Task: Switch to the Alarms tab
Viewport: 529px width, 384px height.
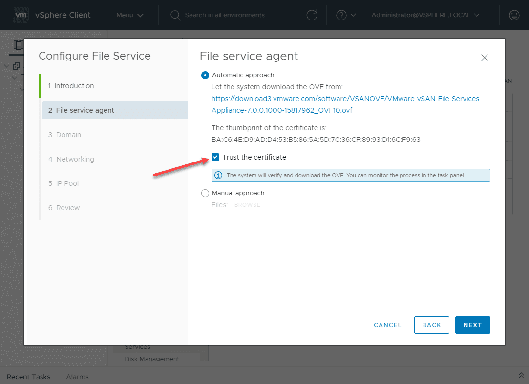Action: point(77,377)
